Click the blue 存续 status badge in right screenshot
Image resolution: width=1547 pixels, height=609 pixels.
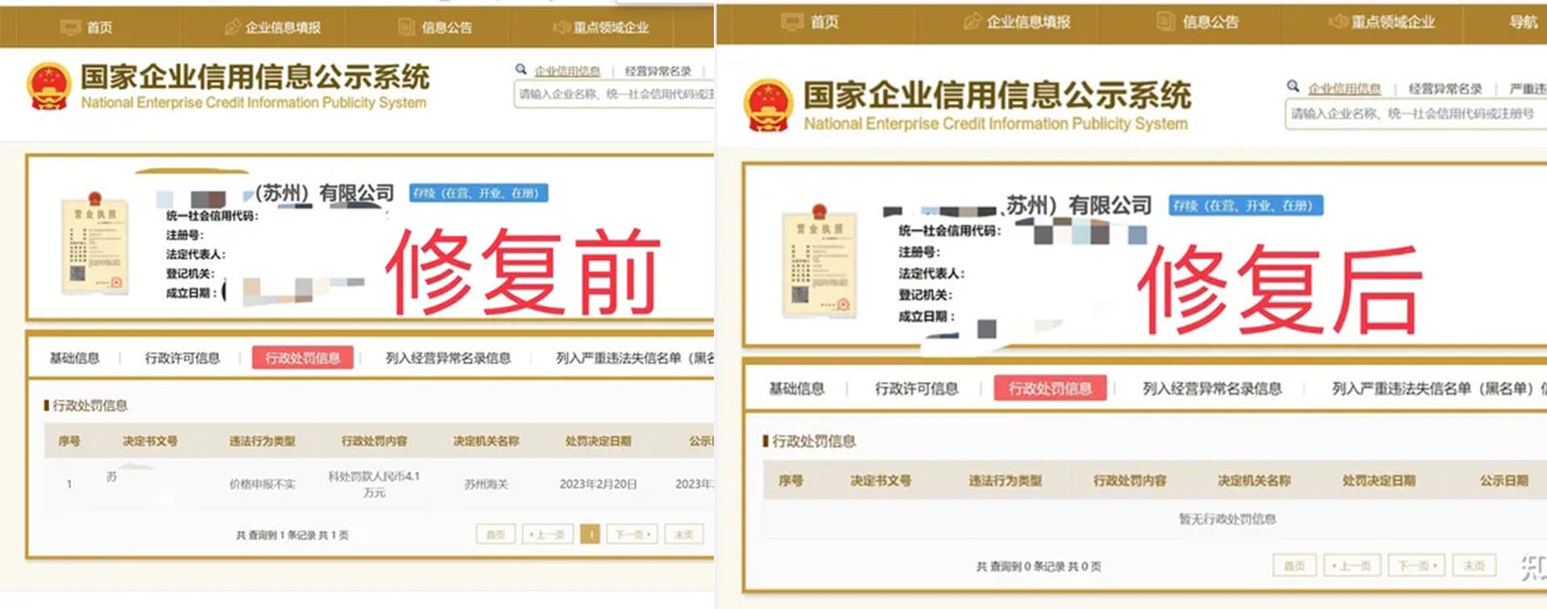tap(1246, 205)
